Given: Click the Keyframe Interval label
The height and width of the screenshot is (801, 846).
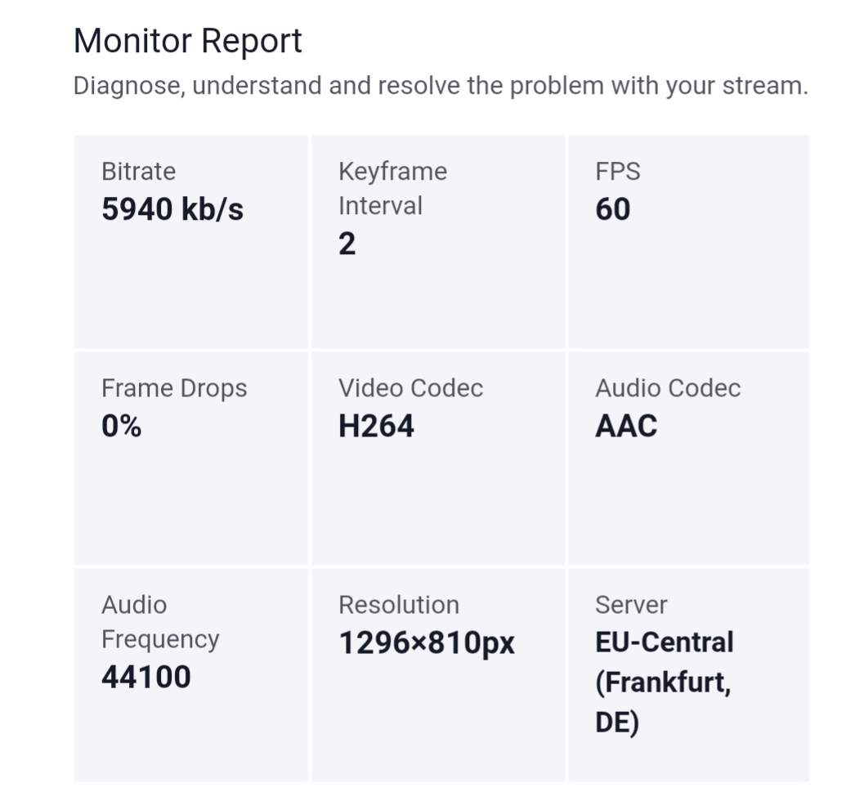Looking at the screenshot, I should click(x=393, y=188).
